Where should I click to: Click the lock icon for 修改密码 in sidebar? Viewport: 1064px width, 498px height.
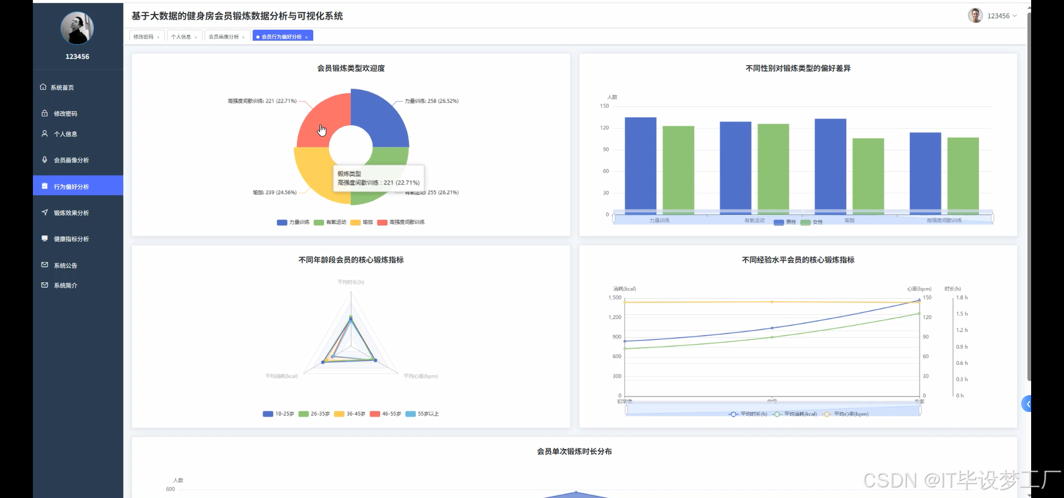[x=45, y=113]
